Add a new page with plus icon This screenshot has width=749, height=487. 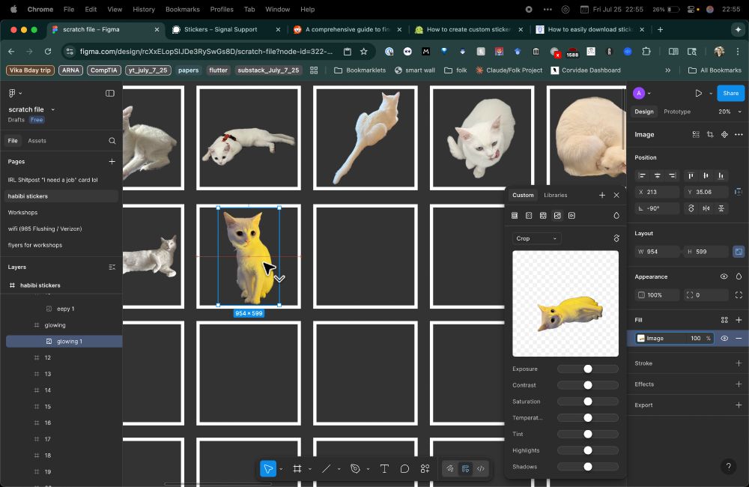click(112, 162)
